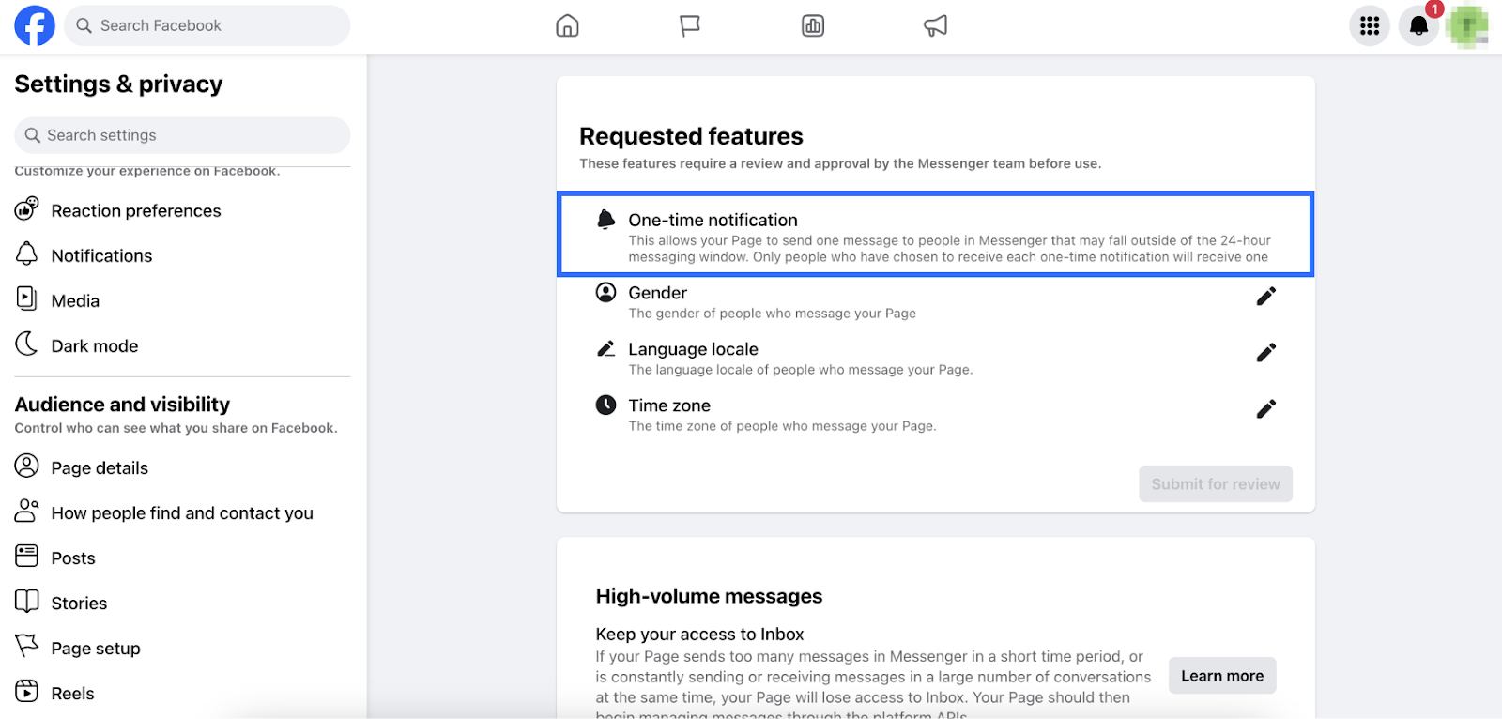Click the Facebook logo icon
Screen dimensions: 1502x719
[x=35, y=25]
